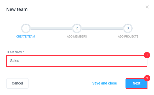
Task: Select step 1 circle in wizard
Action: [x=26, y=28]
